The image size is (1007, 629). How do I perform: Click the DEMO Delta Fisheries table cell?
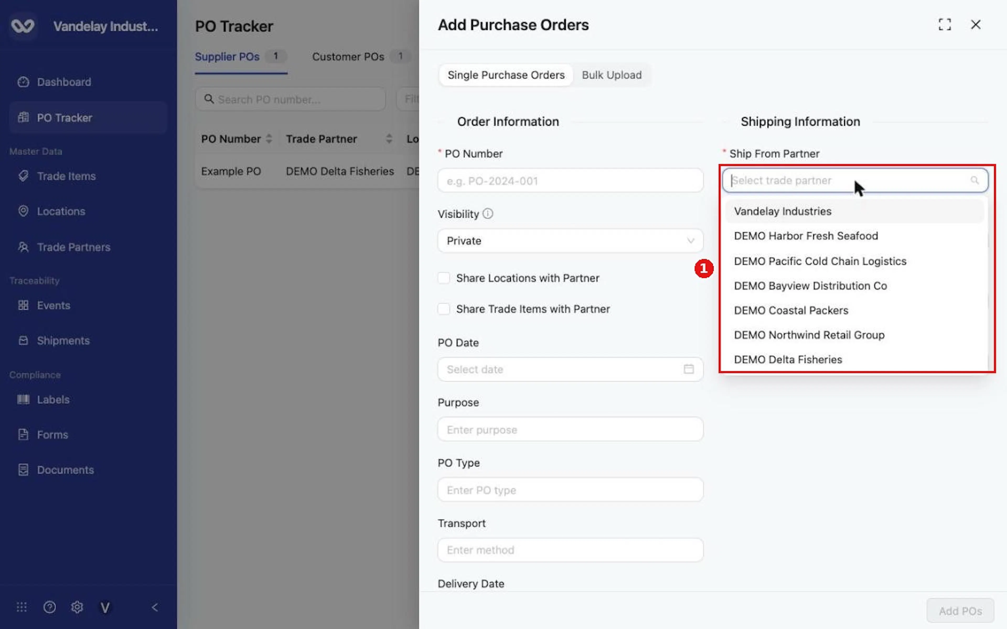(340, 171)
